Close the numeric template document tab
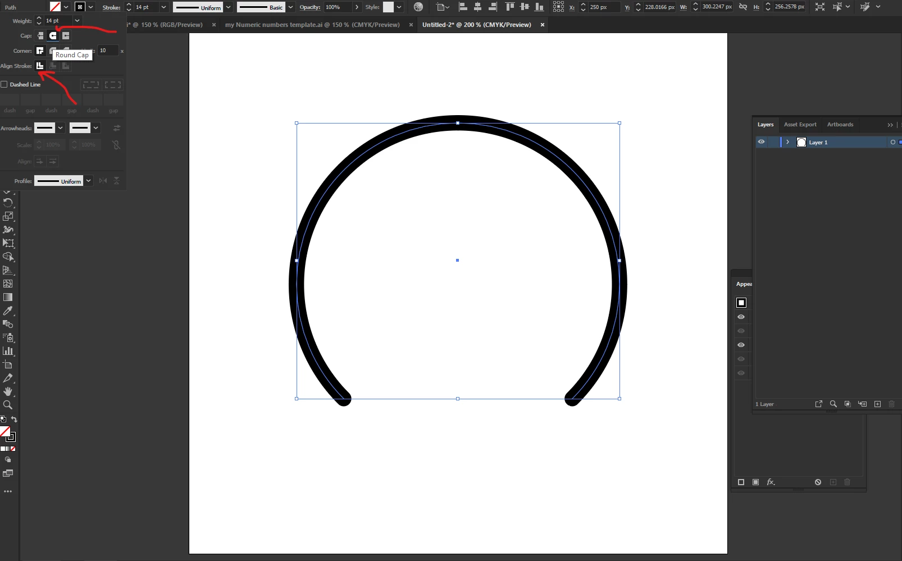902x561 pixels. (411, 25)
